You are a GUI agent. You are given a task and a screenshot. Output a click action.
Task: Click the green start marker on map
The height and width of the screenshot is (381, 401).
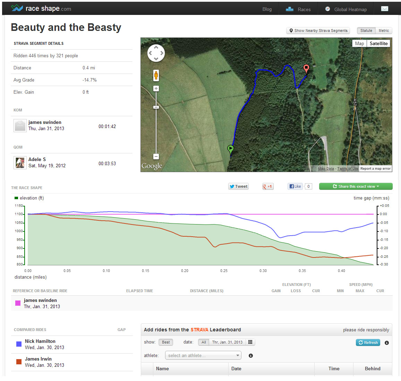pyautogui.click(x=230, y=149)
